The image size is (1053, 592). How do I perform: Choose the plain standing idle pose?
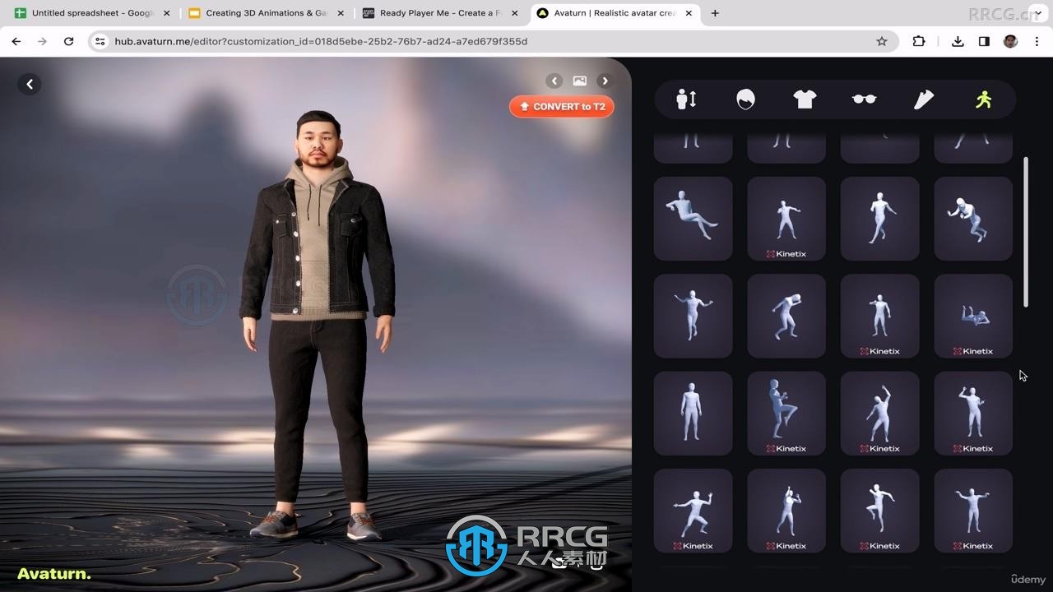point(693,413)
